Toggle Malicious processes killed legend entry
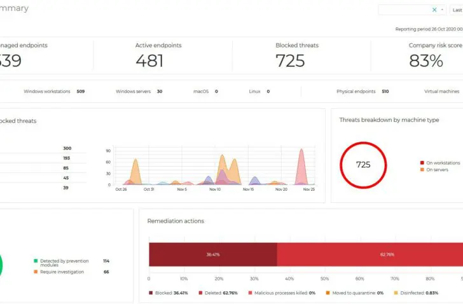 pos(282,293)
